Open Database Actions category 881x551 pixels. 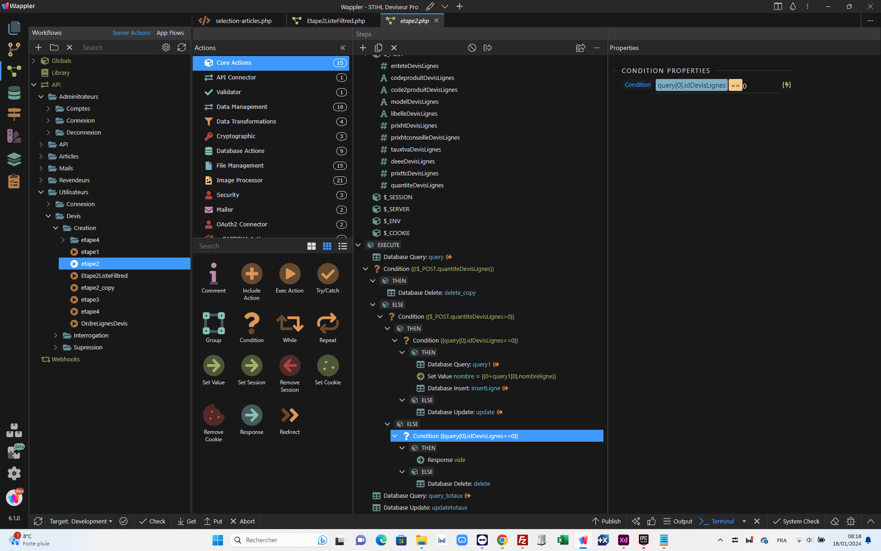(x=271, y=151)
